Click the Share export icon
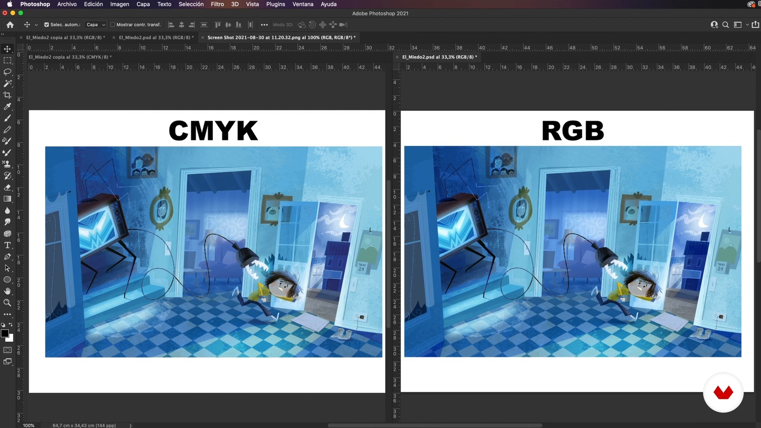The width and height of the screenshot is (761, 428). click(x=756, y=25)
